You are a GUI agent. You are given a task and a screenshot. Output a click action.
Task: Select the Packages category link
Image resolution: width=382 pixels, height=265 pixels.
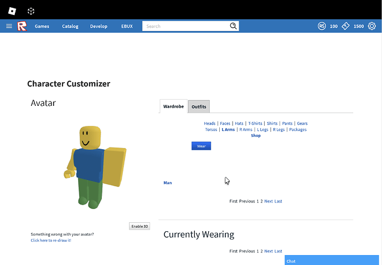(298, 129)
